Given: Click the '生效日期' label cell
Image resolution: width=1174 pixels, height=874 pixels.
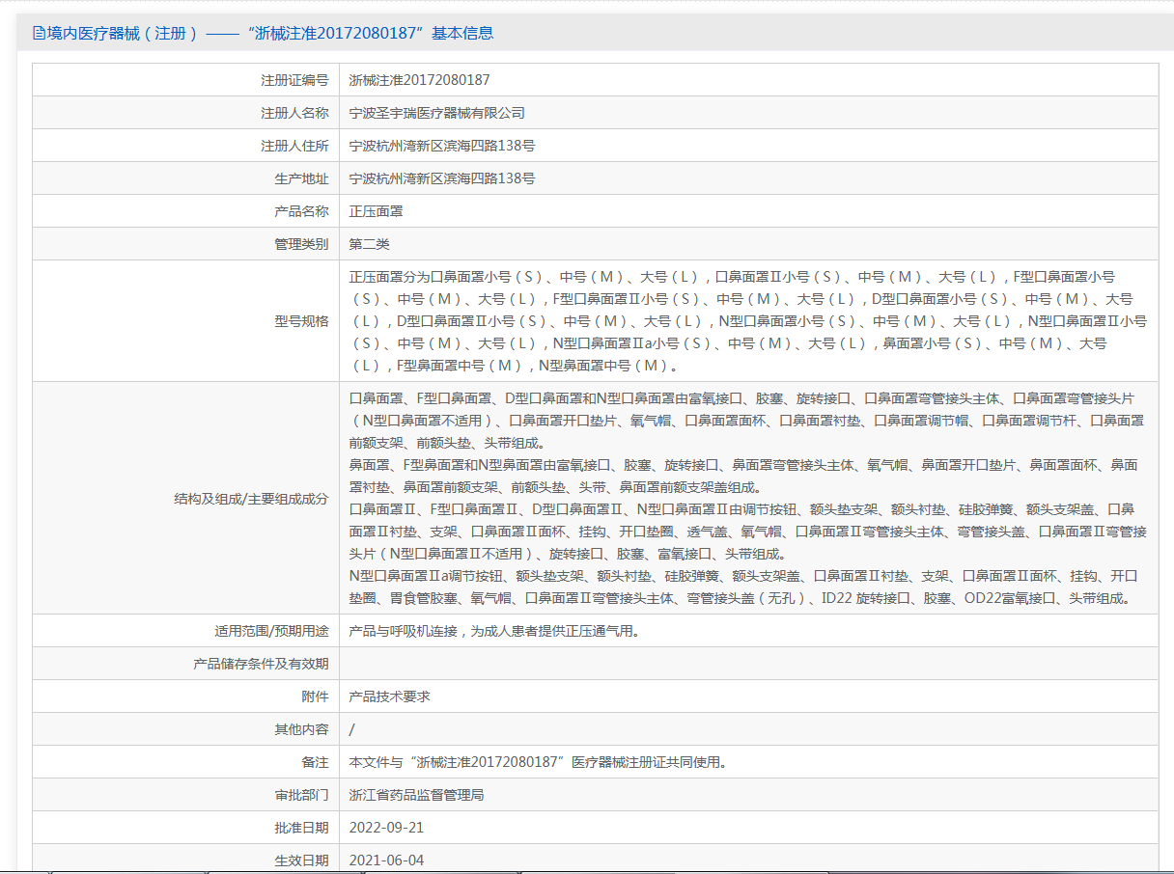Looking at the screenshot, I should point(186,859).
